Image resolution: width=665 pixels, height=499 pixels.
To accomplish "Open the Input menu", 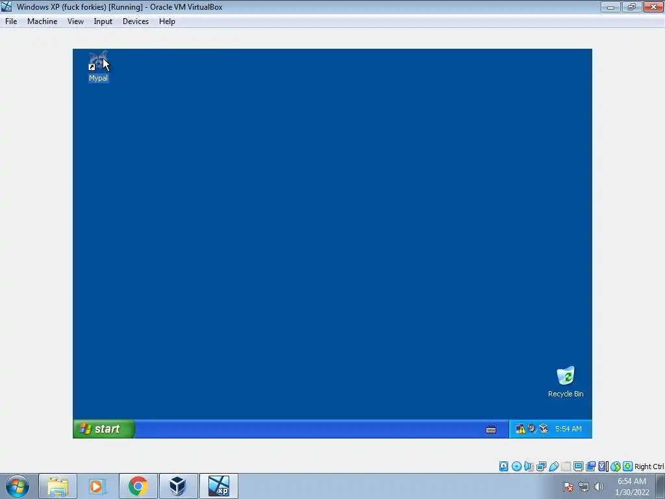I will [103, 21].
